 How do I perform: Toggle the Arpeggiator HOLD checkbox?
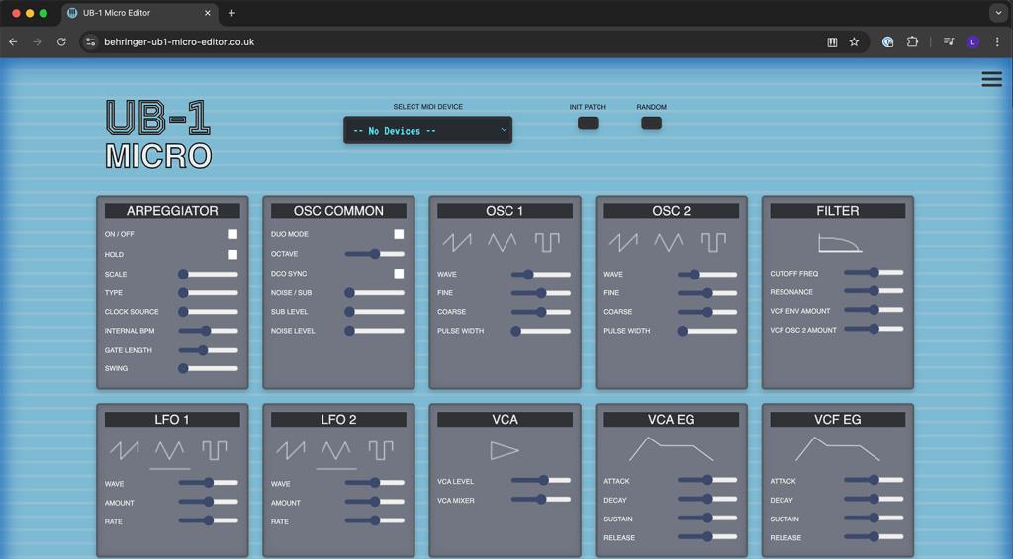pos(232,254)
